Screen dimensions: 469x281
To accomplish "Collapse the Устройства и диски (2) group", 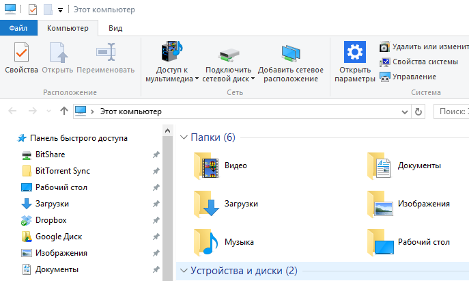I will 184,271.
